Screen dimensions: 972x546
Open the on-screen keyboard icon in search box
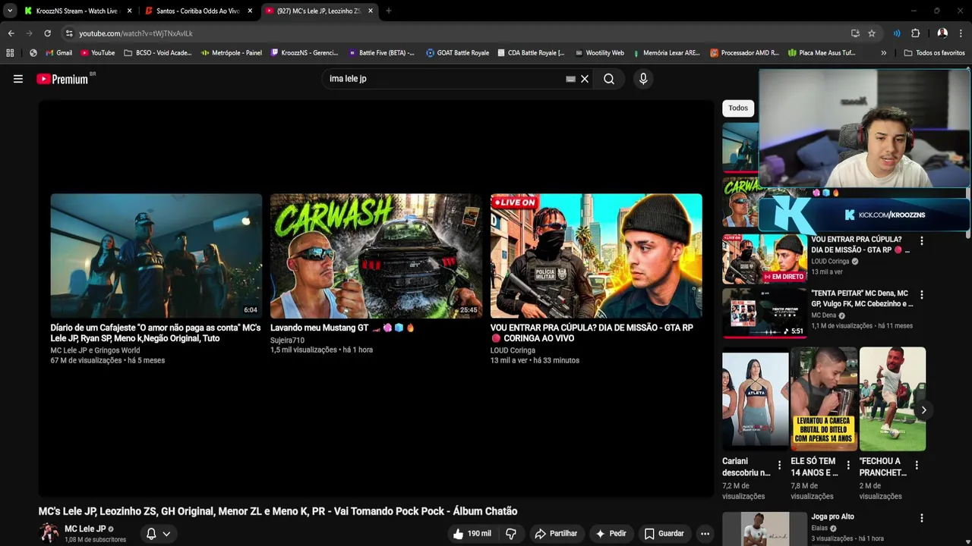coord(570,79)
